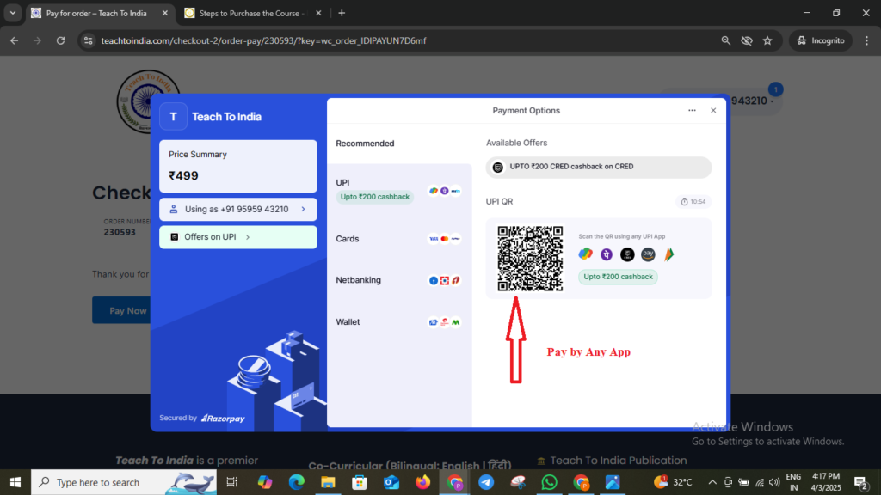Click the Razorpay logo
Image resolution: width=881 pixels, height=495 pixels.
pos(223,419)
